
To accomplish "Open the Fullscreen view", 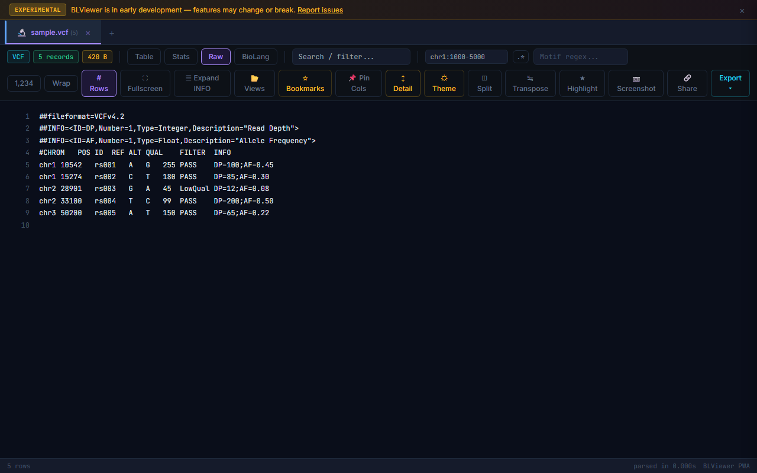I will 145,83.
